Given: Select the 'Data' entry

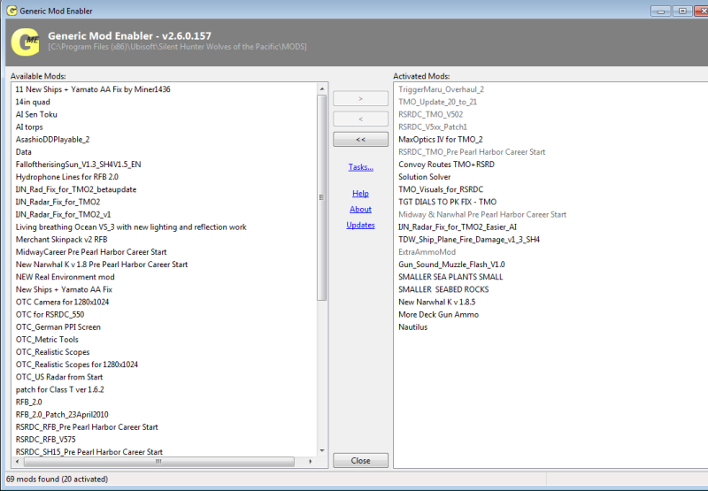Looking at the screenshot, I should coord(24,152).
